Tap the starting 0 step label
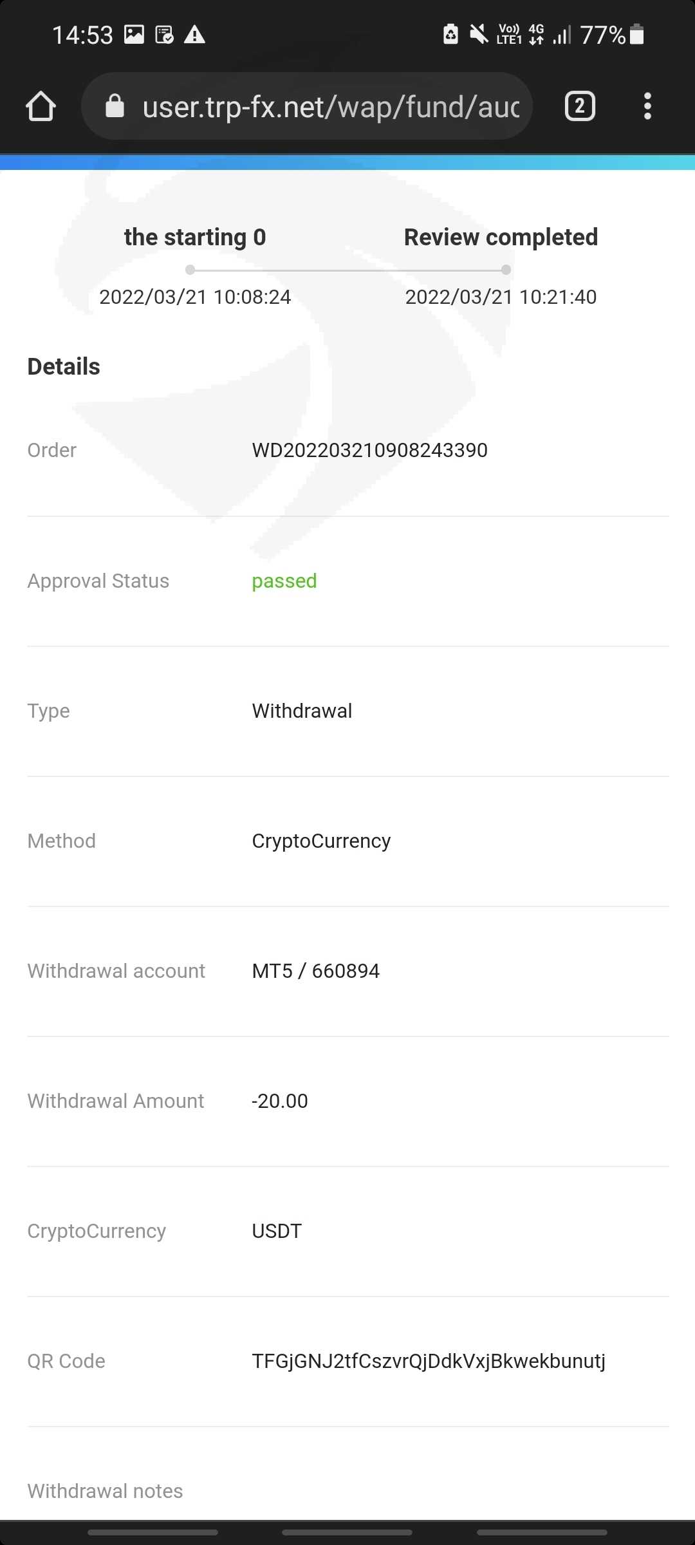 194,237
